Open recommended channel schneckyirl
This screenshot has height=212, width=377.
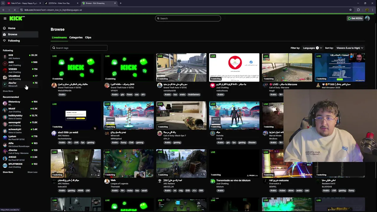20,131
